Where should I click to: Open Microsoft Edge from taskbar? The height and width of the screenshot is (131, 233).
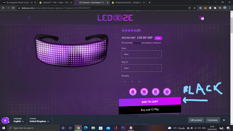pyautogui.click(x=86, y=128)
